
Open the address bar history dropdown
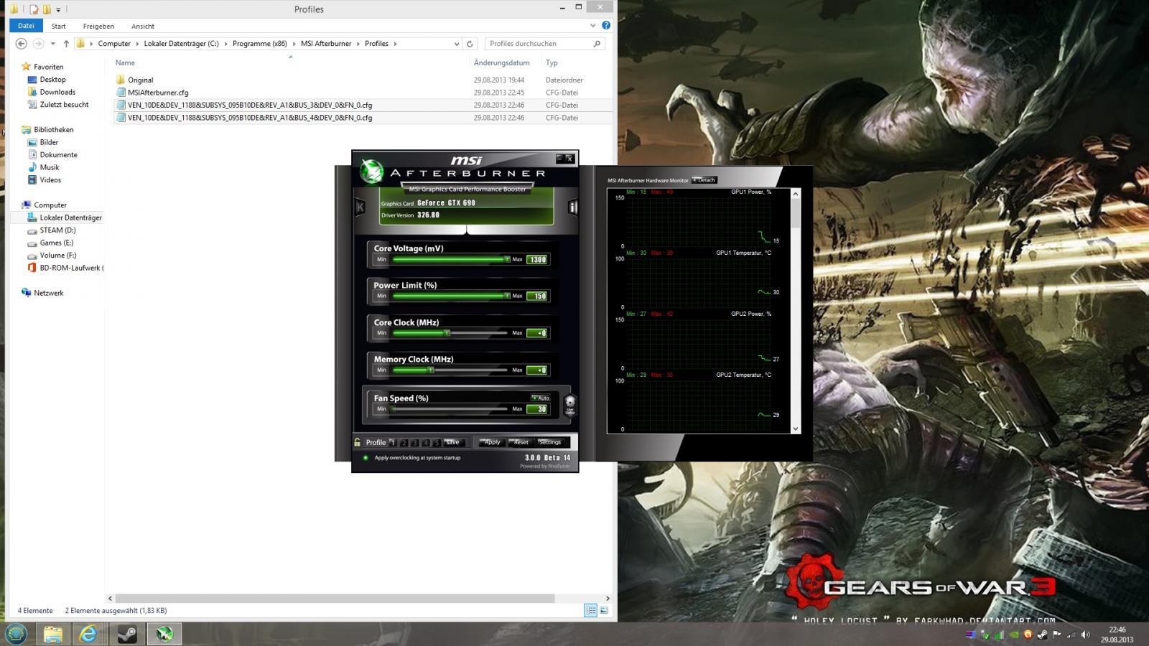tap(456, 44)
